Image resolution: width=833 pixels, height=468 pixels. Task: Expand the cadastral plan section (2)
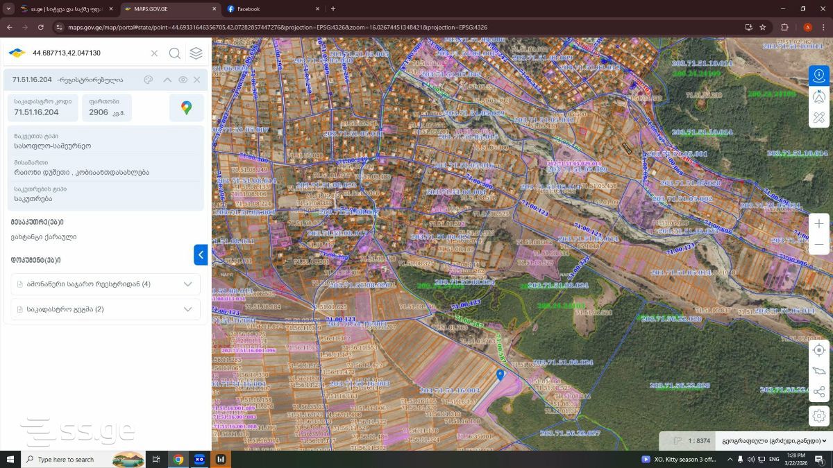click(x=106, y=309)
